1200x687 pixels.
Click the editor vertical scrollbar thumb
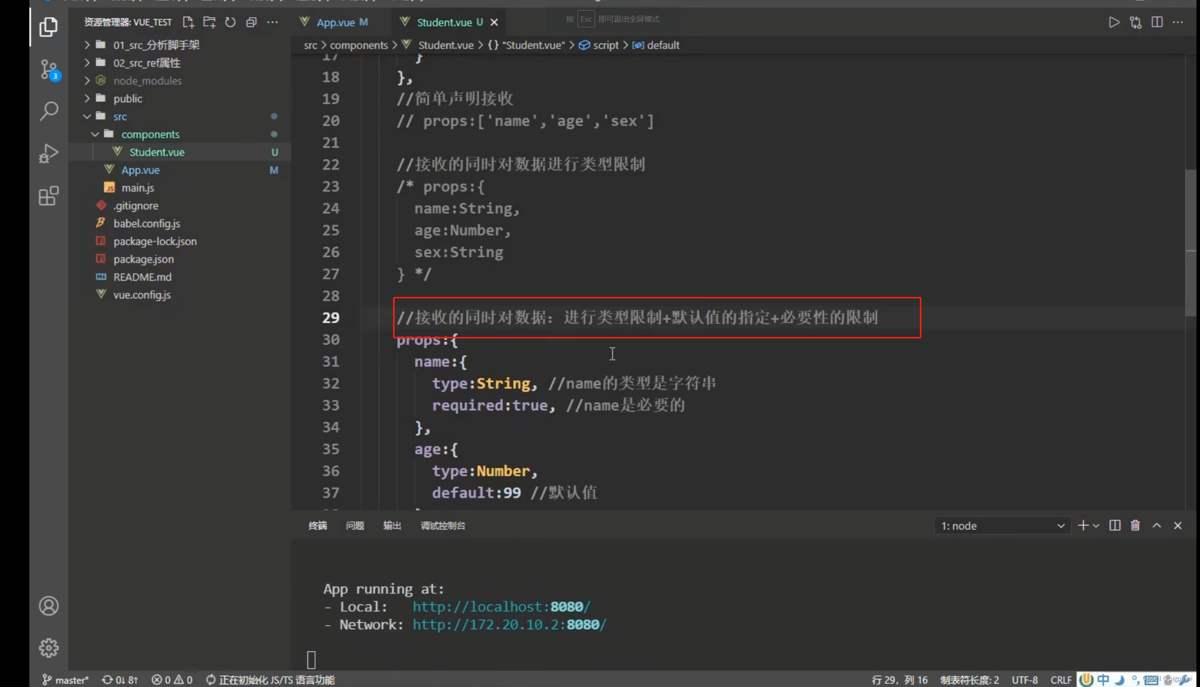1190,243
